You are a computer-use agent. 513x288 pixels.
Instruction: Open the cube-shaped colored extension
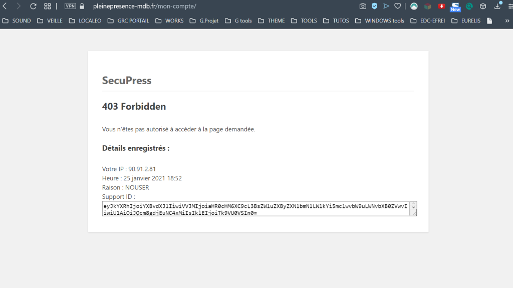coord(428,6)
